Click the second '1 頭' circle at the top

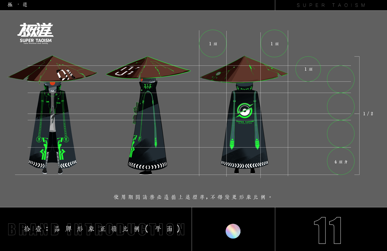(274, 44)
